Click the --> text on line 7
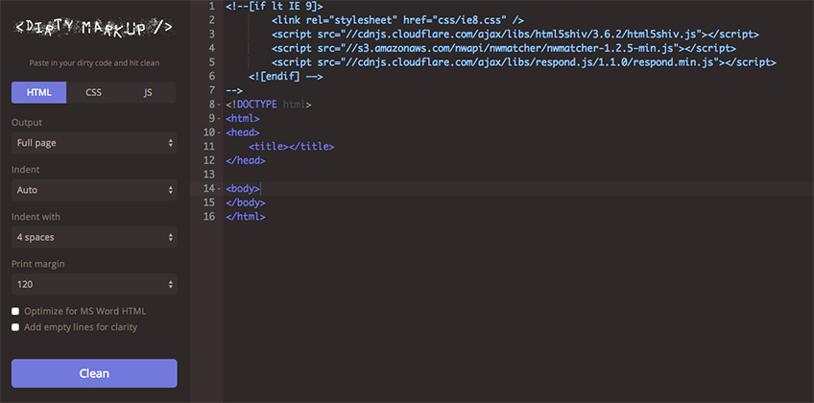 pos(234,91)
